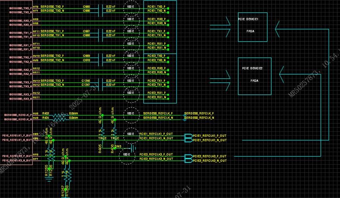The height and width of the screenshot is (198, 340).
Task: Select capacitor reference C670
Action: click(x=86, y=60)
